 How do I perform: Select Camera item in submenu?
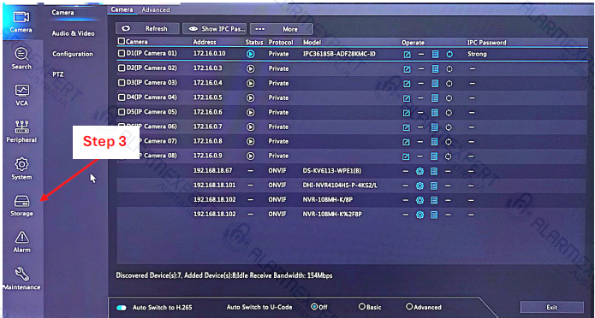pos(63,13)
